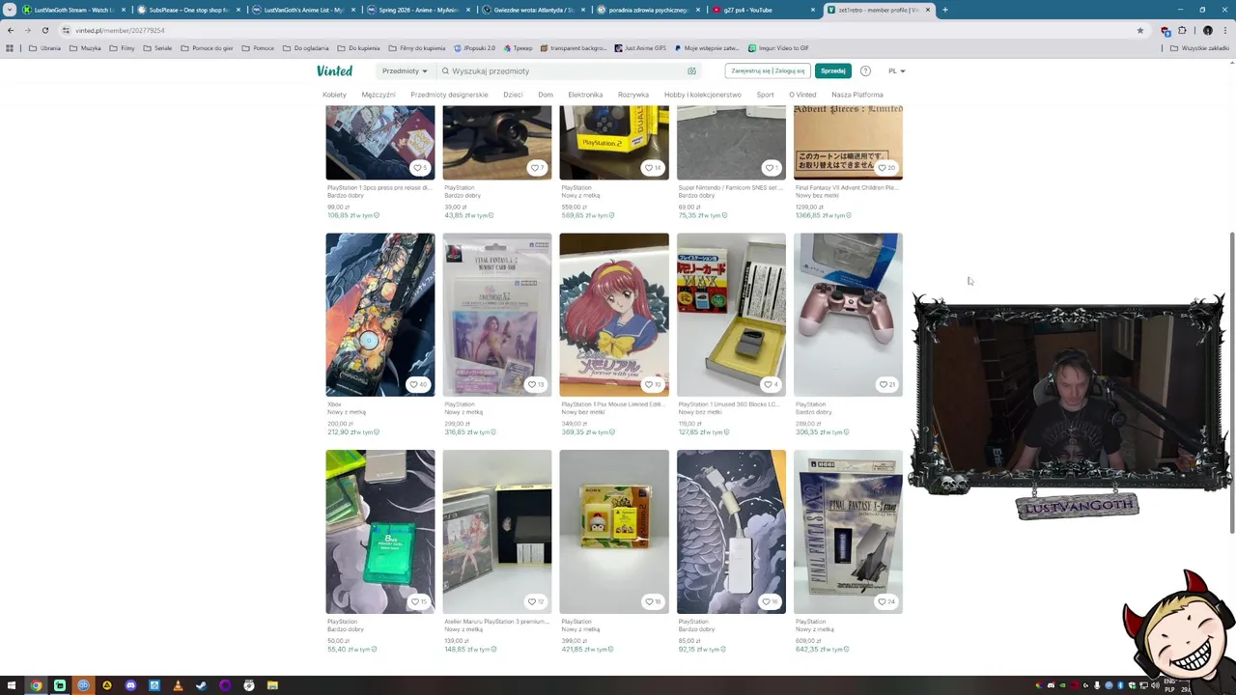The image size is (1236, 695).
Task: Click the browser back arrow
Action: click(11, 30)
